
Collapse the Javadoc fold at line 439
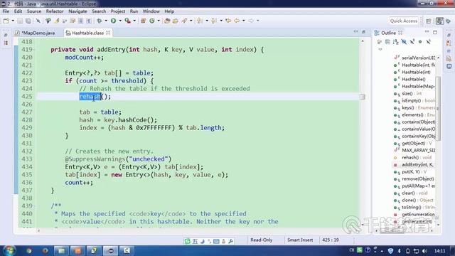(34, 206)
